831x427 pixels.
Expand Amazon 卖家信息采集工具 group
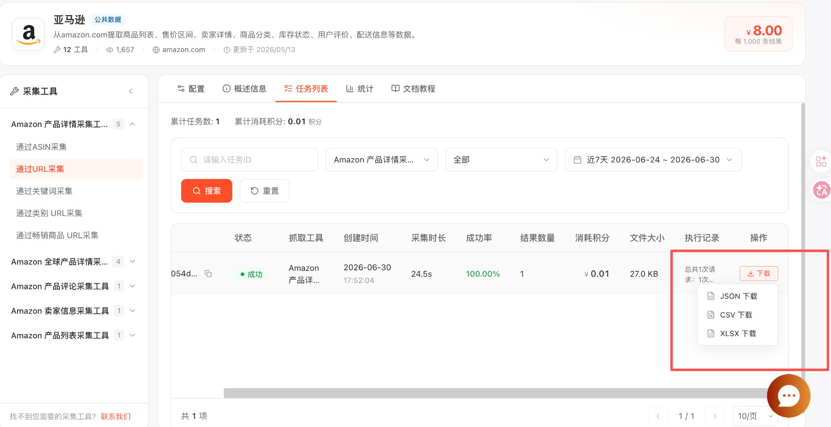[132, 311]
